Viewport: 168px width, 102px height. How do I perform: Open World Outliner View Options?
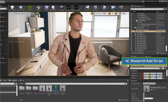(162, 53)
